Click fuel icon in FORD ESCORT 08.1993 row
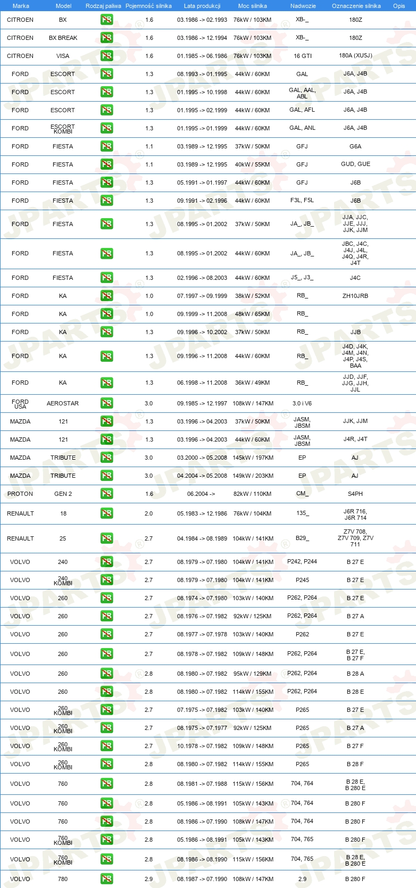This screenshot has width=416, height=888. coord(106,74)
